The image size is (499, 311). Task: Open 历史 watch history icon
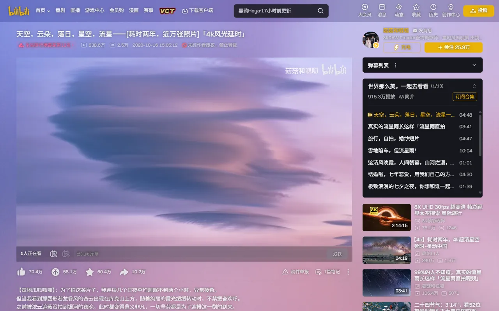point(433,10)
